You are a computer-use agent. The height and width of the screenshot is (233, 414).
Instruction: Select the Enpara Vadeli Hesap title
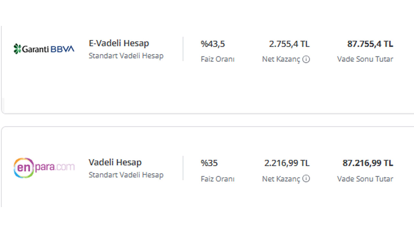[115, 162]
